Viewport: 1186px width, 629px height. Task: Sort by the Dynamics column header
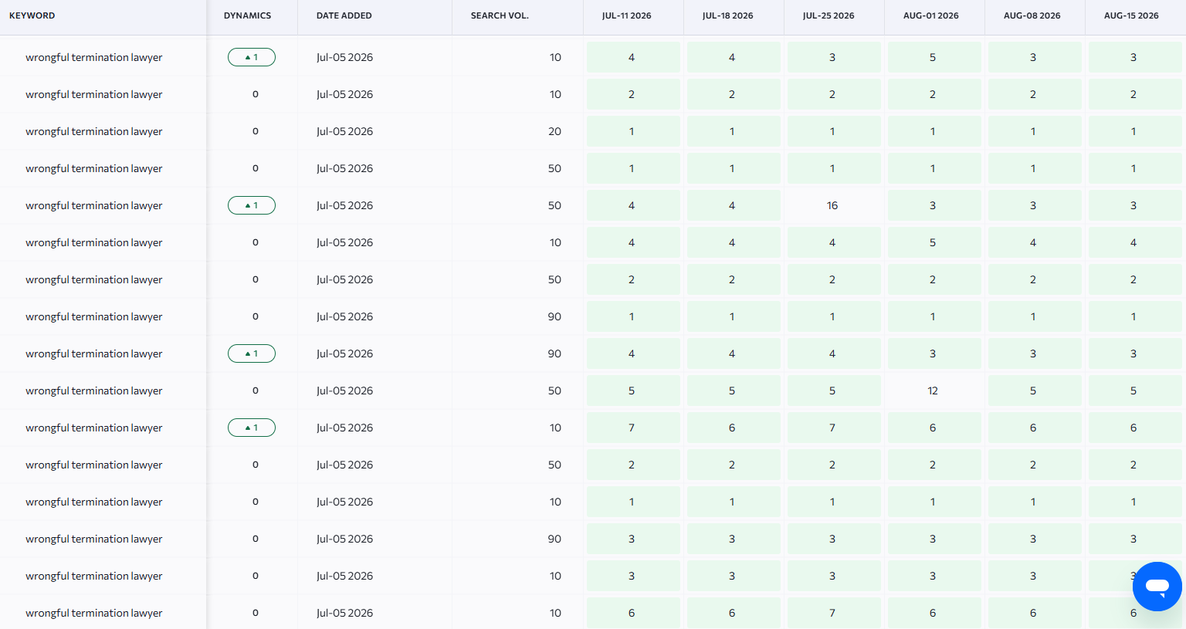tap(247, 15)
